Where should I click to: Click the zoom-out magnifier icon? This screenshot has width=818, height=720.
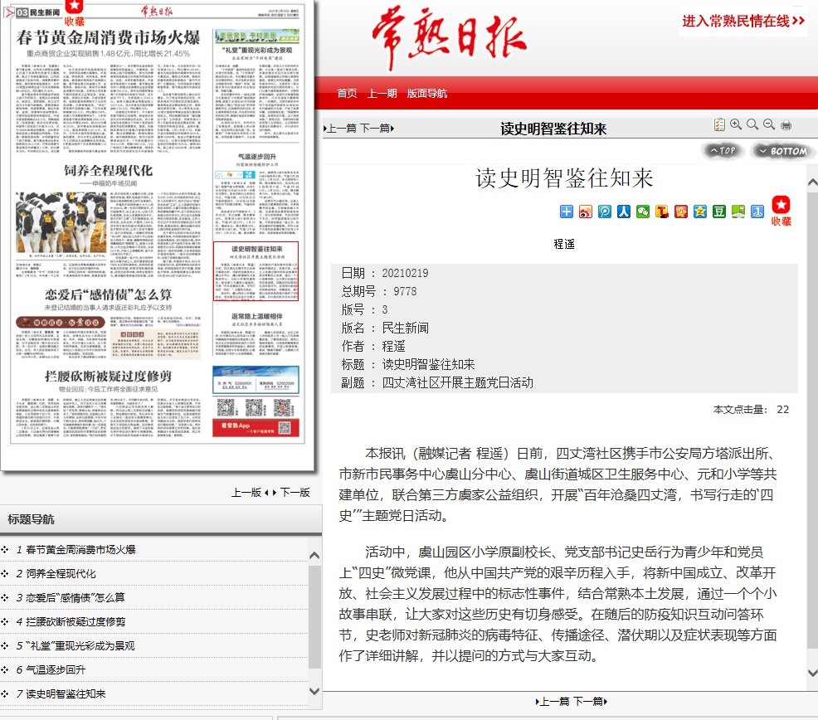[x=769, y=124]
